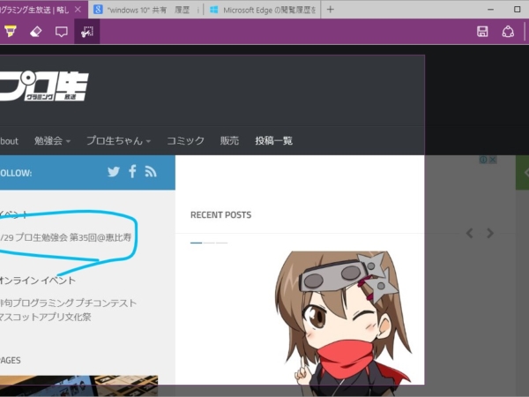This screenshot has height=397, width=529.
Task: Select the first slider indicator under Recent Posts
Action: coord(196,243)
